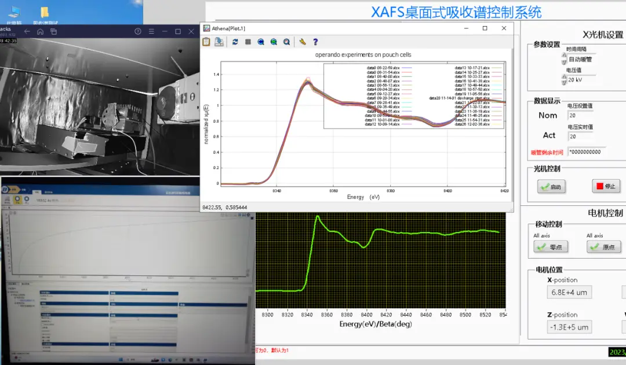Viewport: 626px width, 365px height.
Task: Click the home icon in camera window
Action: point(40,31)
